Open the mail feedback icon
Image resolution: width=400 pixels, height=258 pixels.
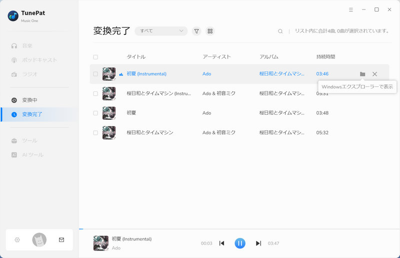[61, 240]
